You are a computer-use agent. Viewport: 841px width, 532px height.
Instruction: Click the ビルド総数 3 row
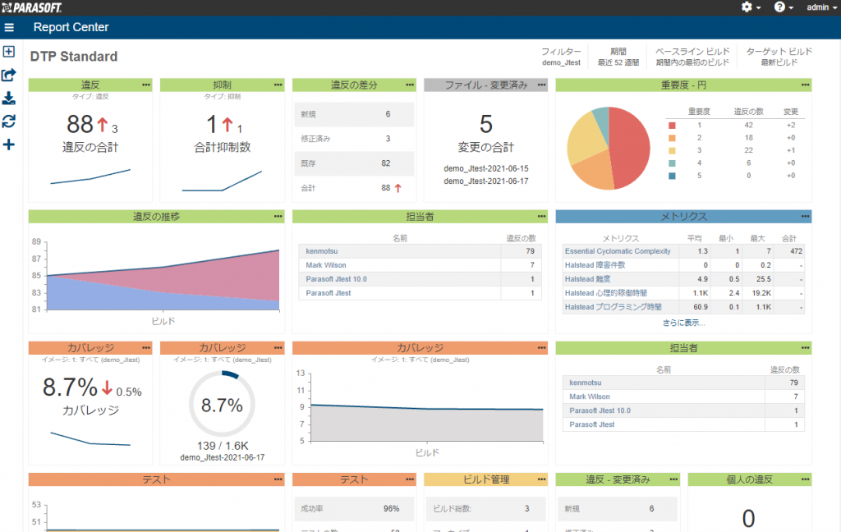(x=486, y=508)
